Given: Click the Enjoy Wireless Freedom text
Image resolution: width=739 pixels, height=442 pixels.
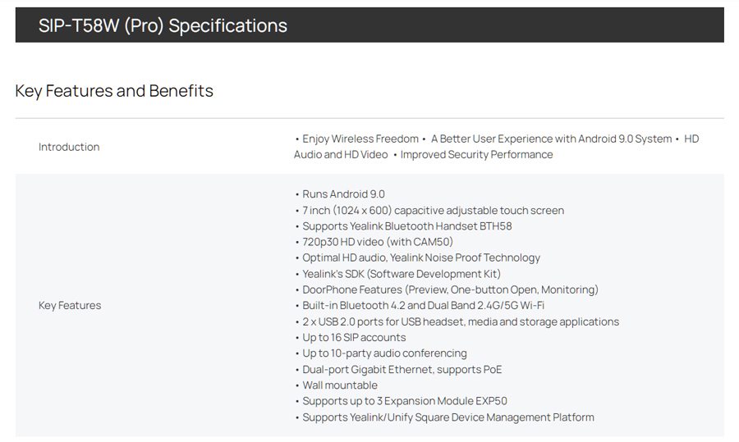Looking at the screenshot, I should pos(360,139).
